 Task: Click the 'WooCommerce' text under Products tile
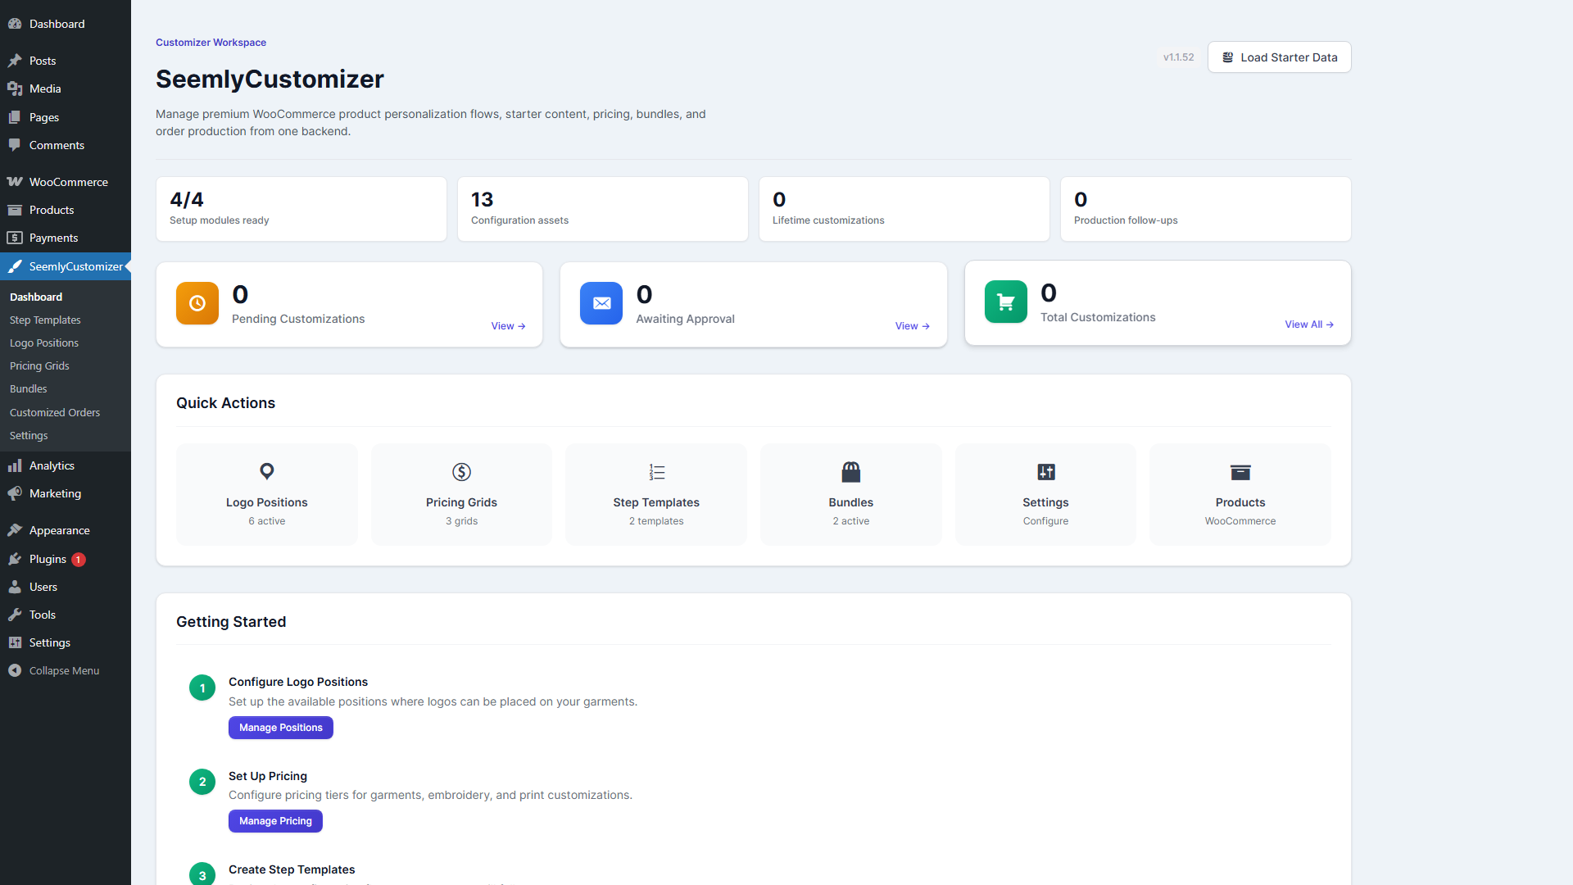1240,521
